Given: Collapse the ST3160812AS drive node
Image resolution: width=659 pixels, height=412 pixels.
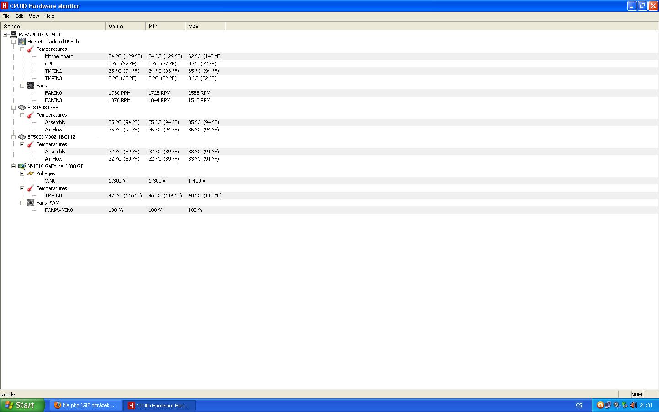Looking at the screenshot, I should click(13, 108).
